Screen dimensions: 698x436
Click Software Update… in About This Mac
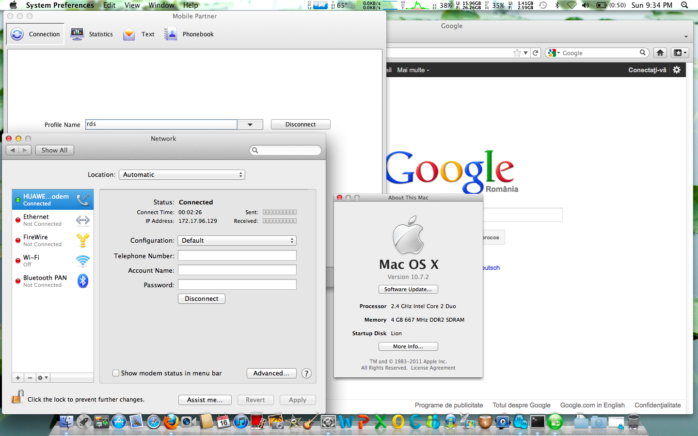coord(408,289)
